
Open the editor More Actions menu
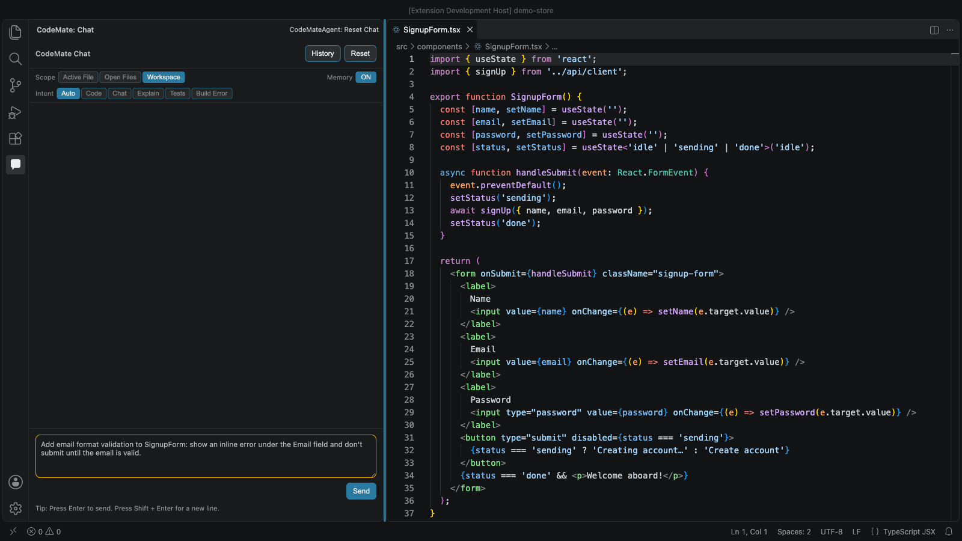coord(950,30)
